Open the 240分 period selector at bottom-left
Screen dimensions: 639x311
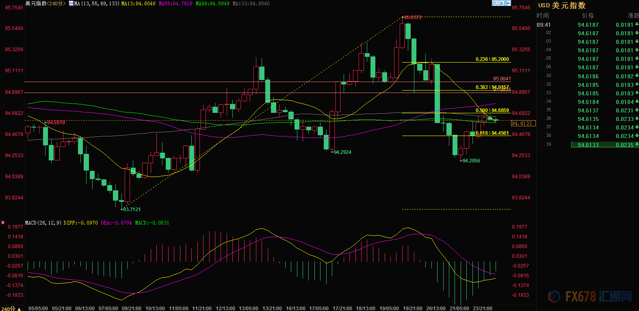[11, 309]
